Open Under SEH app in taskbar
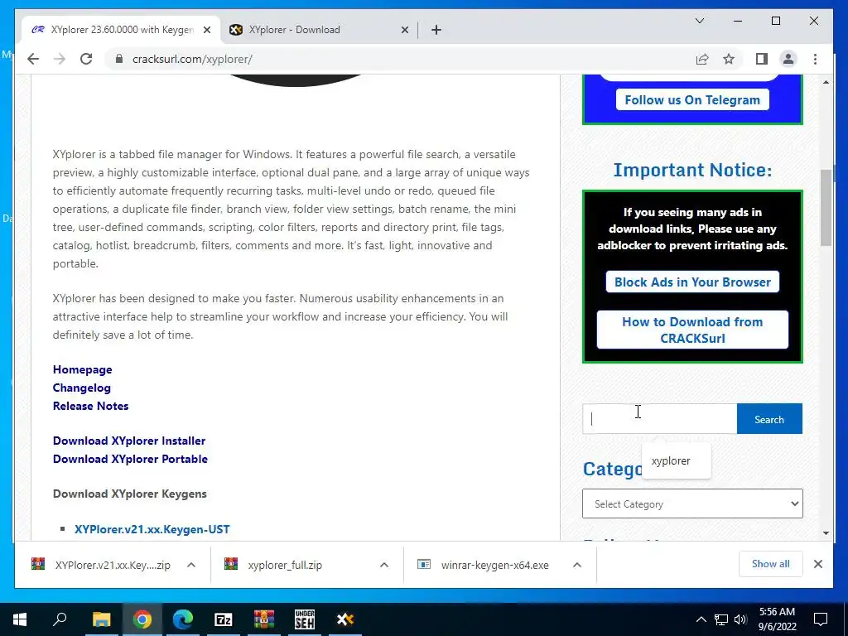This screenshot has height=636, width=848. [x=305, y=619]
